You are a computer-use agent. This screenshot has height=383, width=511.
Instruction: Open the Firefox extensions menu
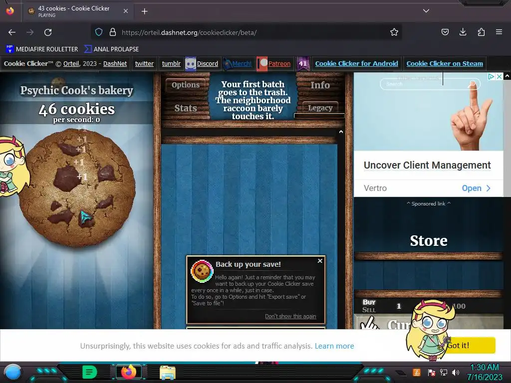coord(481,32)
